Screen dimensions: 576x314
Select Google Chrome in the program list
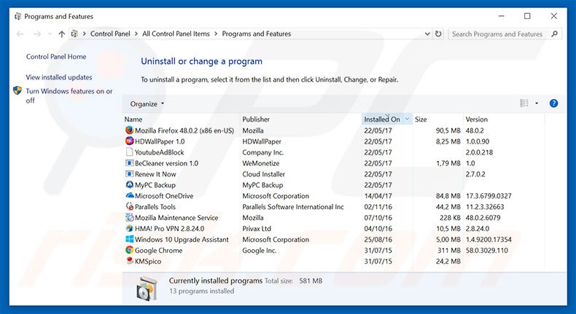158,250
